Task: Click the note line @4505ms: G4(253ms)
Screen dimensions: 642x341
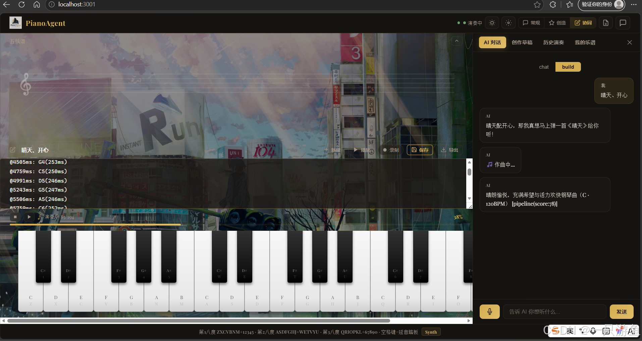Action: (38, 162)
